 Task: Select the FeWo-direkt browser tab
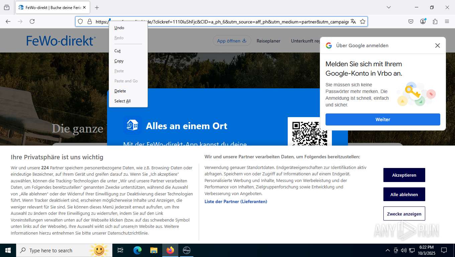point(53,7)
